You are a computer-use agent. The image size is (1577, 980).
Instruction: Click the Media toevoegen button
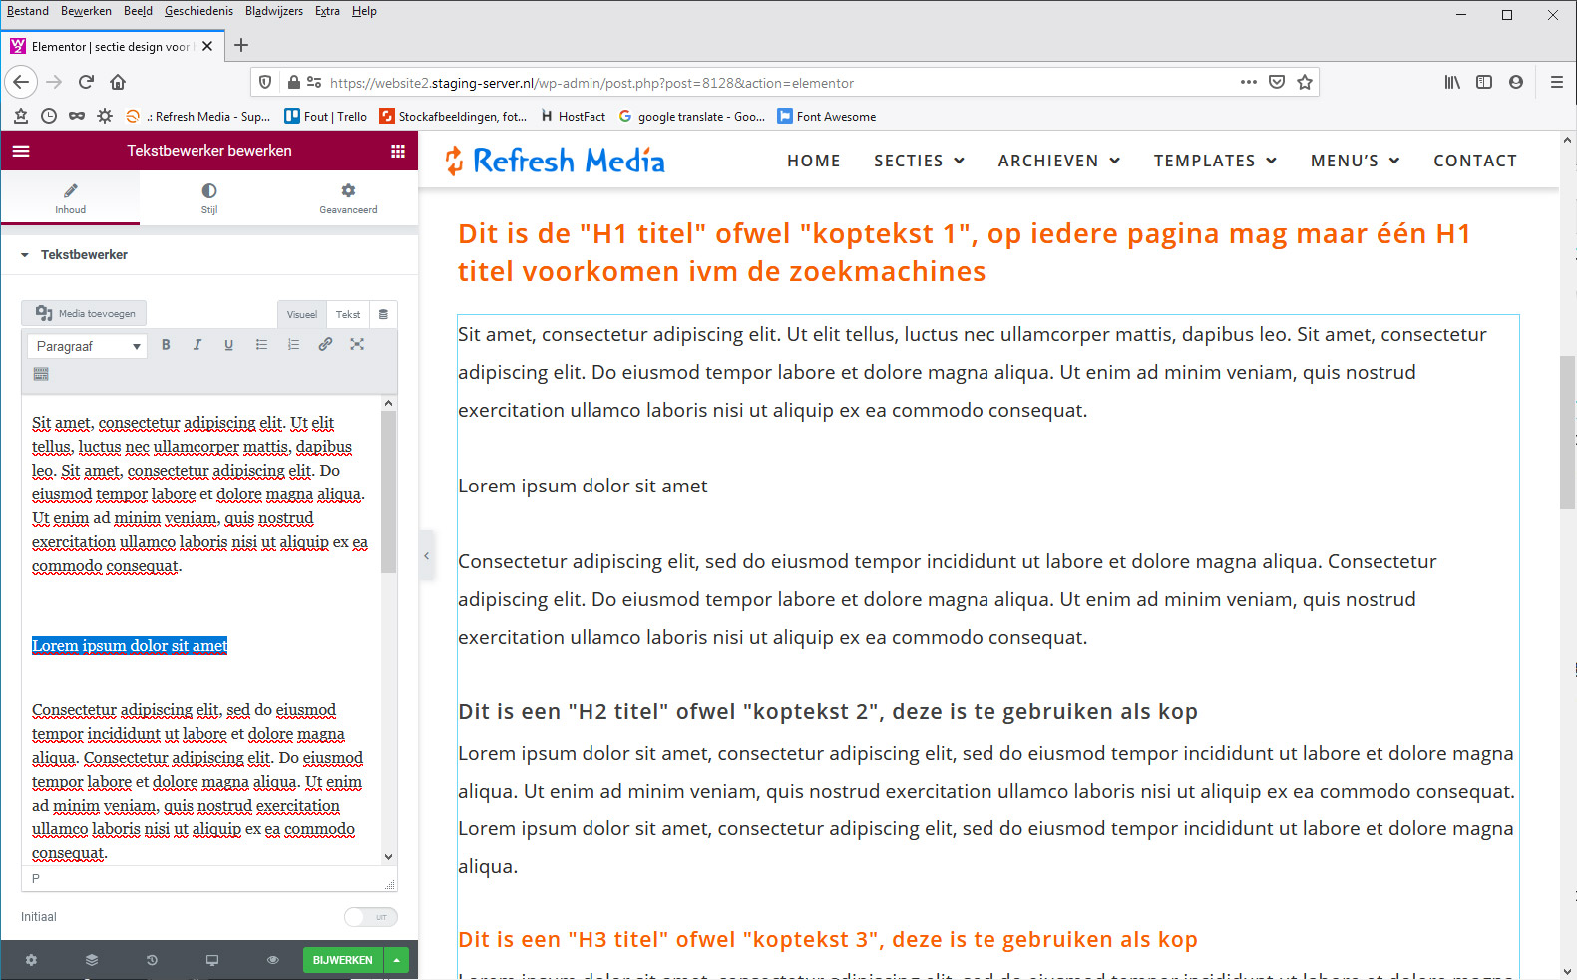(x=85, y=313)
